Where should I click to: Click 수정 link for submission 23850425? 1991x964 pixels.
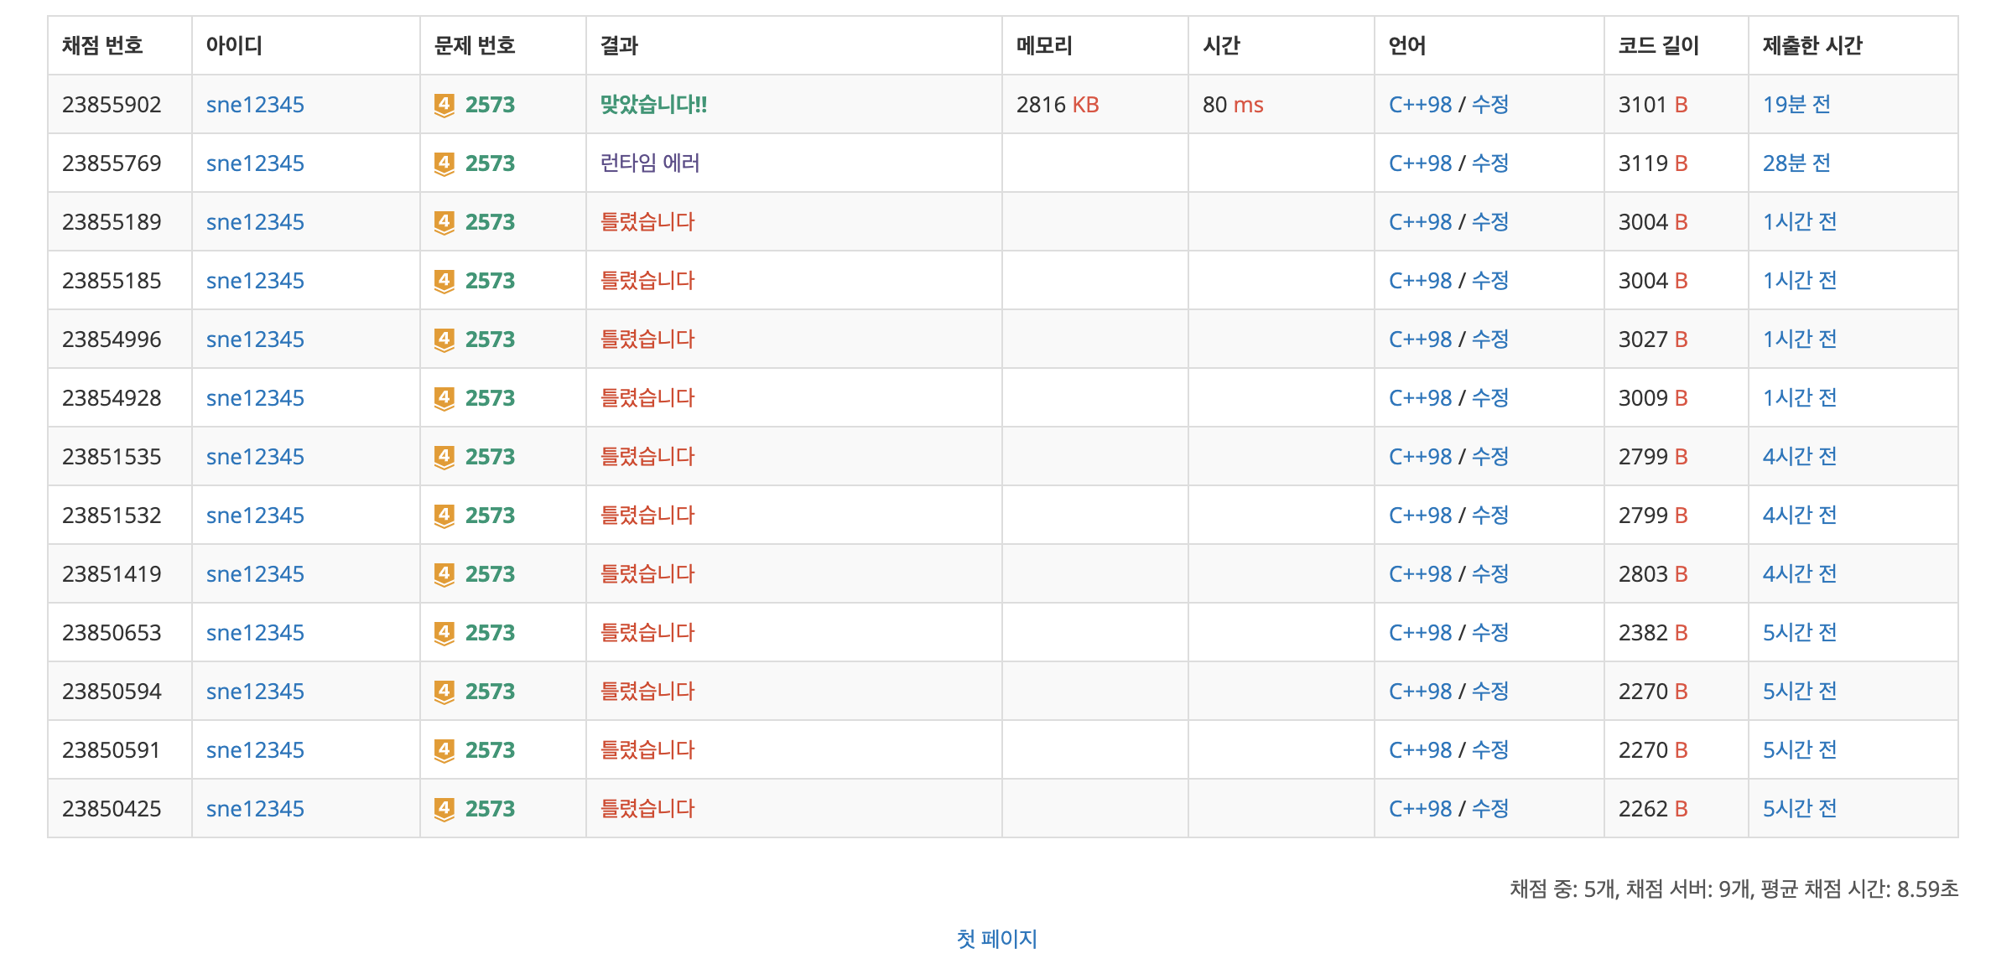[1490, 809]
